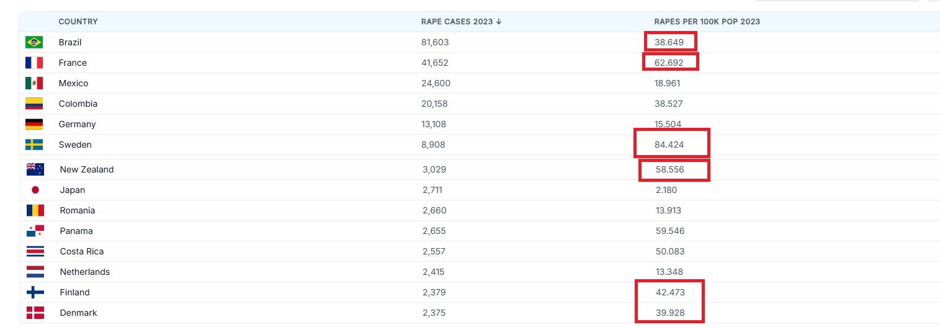Select the New Zealand country name
The height and width of the screenshot is (327, 940).
click(x=87, y=169)
